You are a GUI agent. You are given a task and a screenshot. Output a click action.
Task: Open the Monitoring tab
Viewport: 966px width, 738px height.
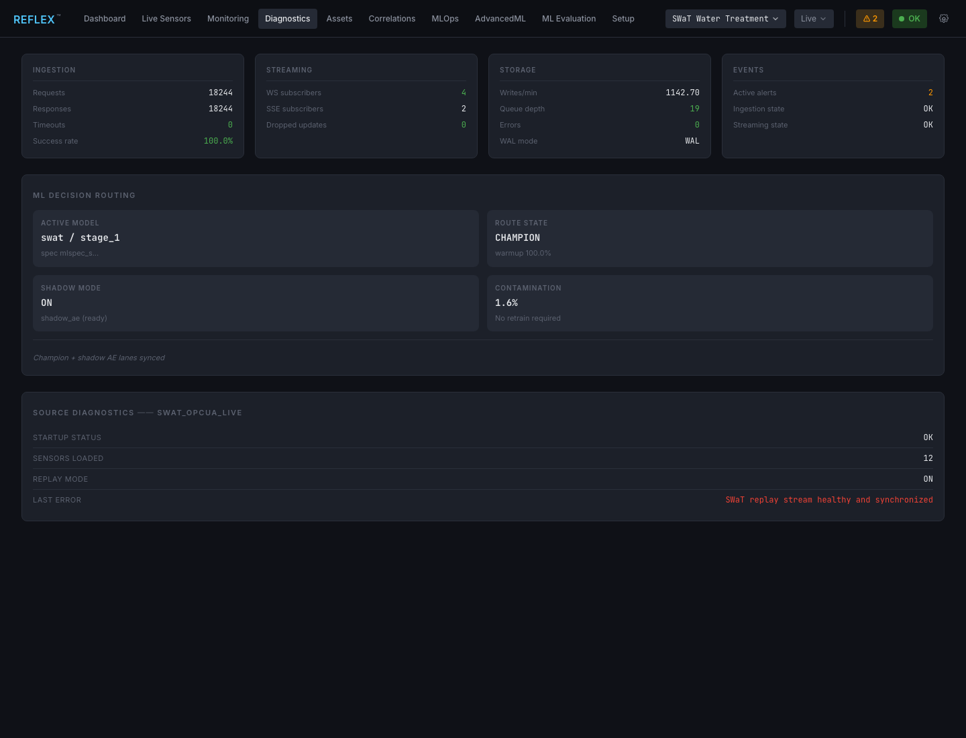228,19
